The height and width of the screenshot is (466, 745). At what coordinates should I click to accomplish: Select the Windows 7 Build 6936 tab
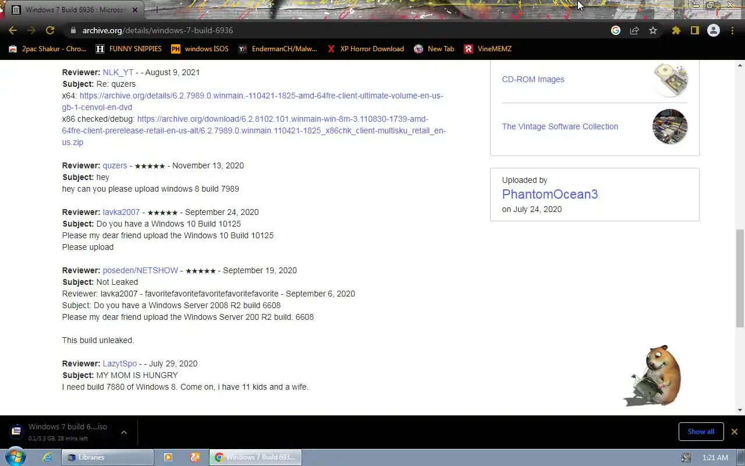[x=76, y=10]
